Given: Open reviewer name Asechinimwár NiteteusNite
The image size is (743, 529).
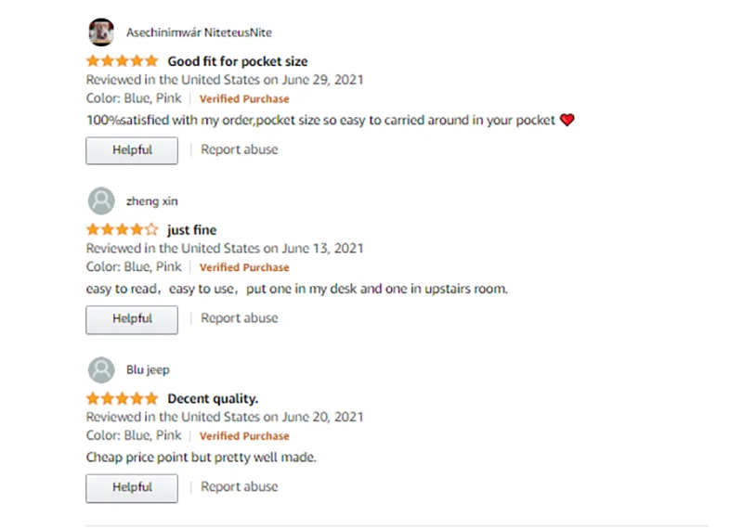Looking at the screenshot, I should (x=200, y=32).
